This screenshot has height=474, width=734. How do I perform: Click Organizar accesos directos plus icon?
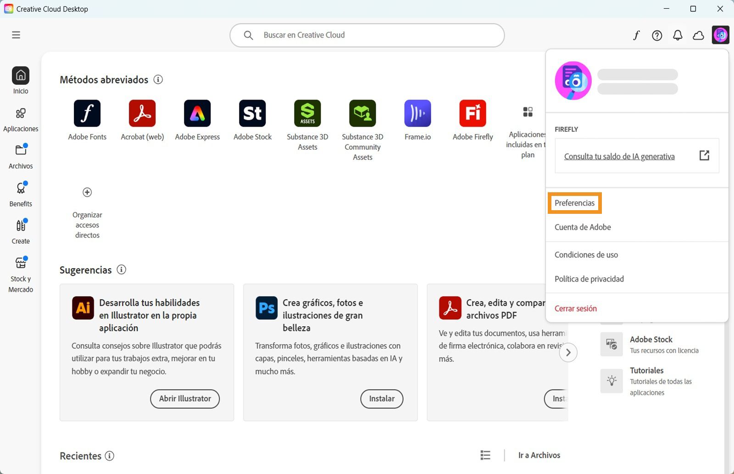click(87, 192)
